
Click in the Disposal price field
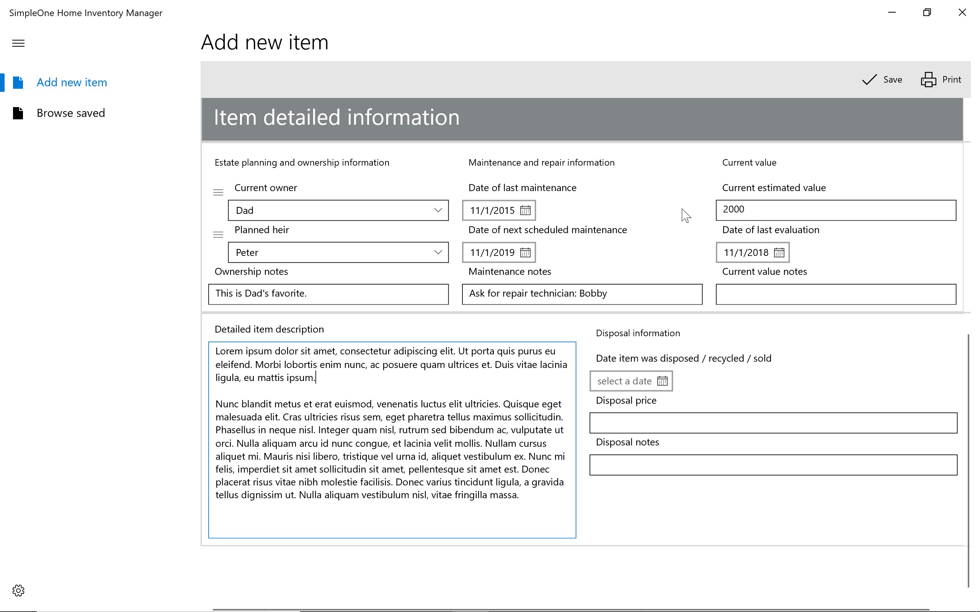773,423
